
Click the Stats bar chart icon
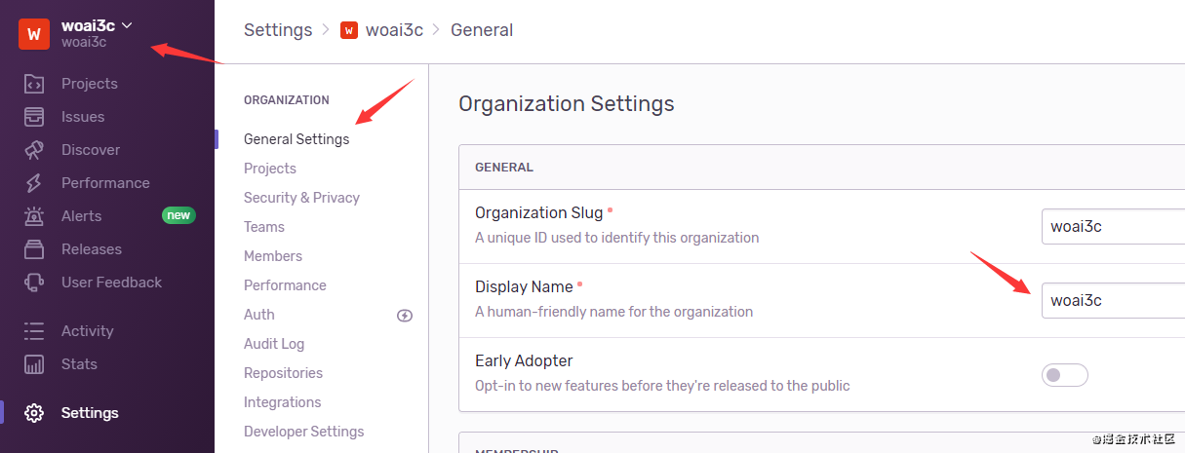(x=34, y=364)
